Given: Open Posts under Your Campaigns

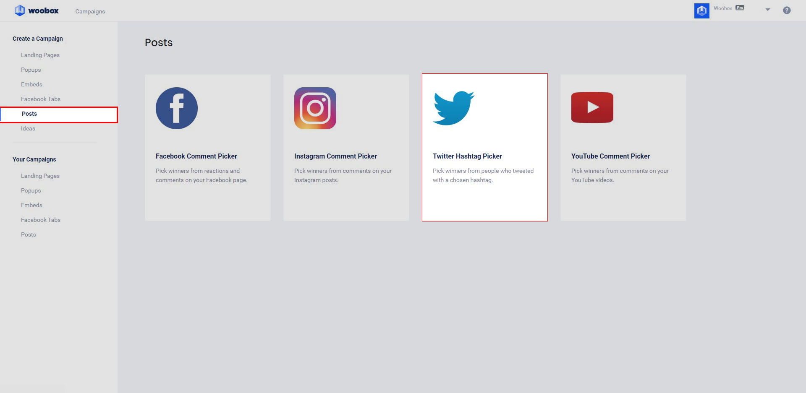Looking at the screenshot, I should (29, 234).
